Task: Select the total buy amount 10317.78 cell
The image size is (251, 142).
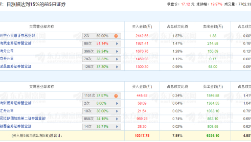Action: pyautogui.click(x=142, y=135)
